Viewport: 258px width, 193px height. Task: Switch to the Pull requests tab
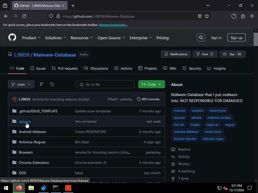pos(65,68)
